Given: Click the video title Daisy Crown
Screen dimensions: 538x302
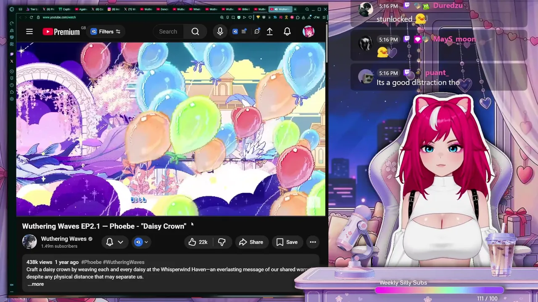Looking at the screenshot, I should click(x=104, y=226).
